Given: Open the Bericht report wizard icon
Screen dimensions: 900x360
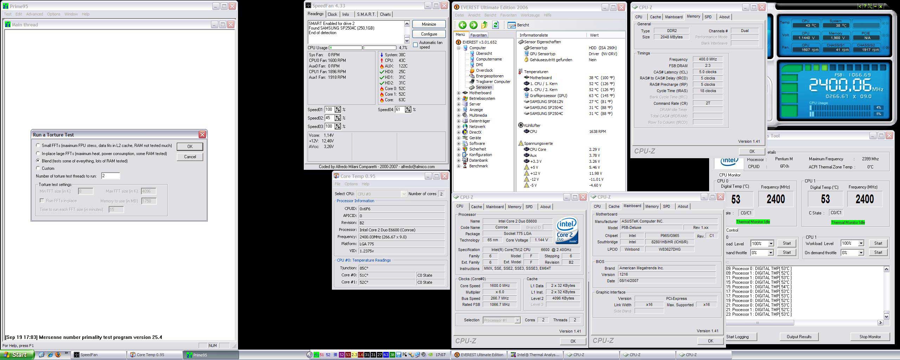Looking at the screenshot, I should click(512, 25).
